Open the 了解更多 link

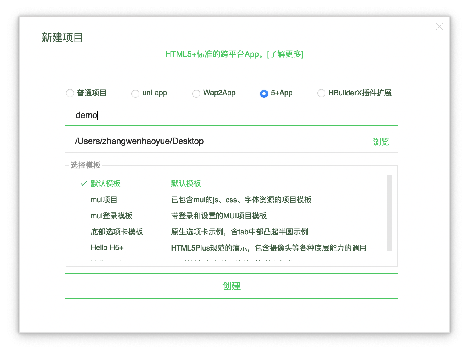[x=284, y=54]
